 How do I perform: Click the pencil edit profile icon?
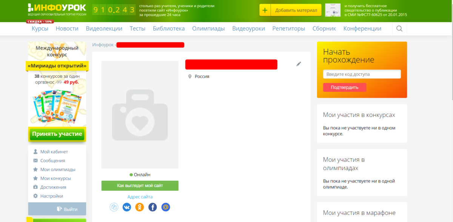coord(299,64)
